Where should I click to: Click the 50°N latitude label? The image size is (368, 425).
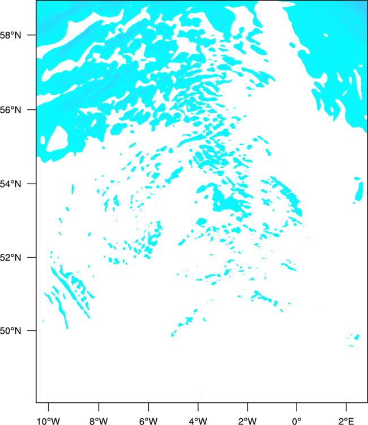click(x=10, y=331)
